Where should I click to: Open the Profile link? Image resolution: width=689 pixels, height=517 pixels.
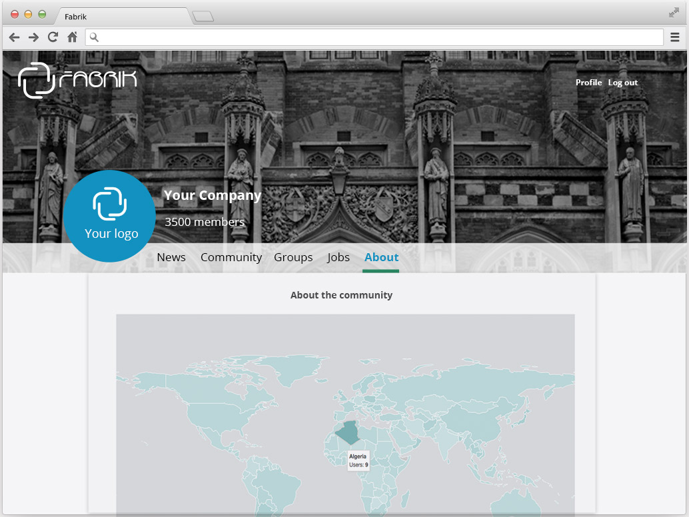click(x=588, y=83)
